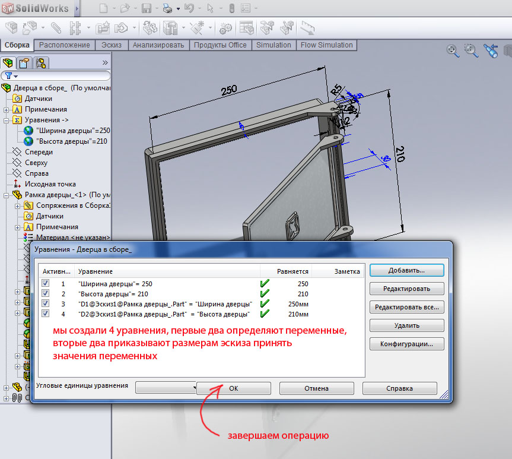Open the Flow Simulation tab
Screen dimensions: 512x459
point(326,45)
